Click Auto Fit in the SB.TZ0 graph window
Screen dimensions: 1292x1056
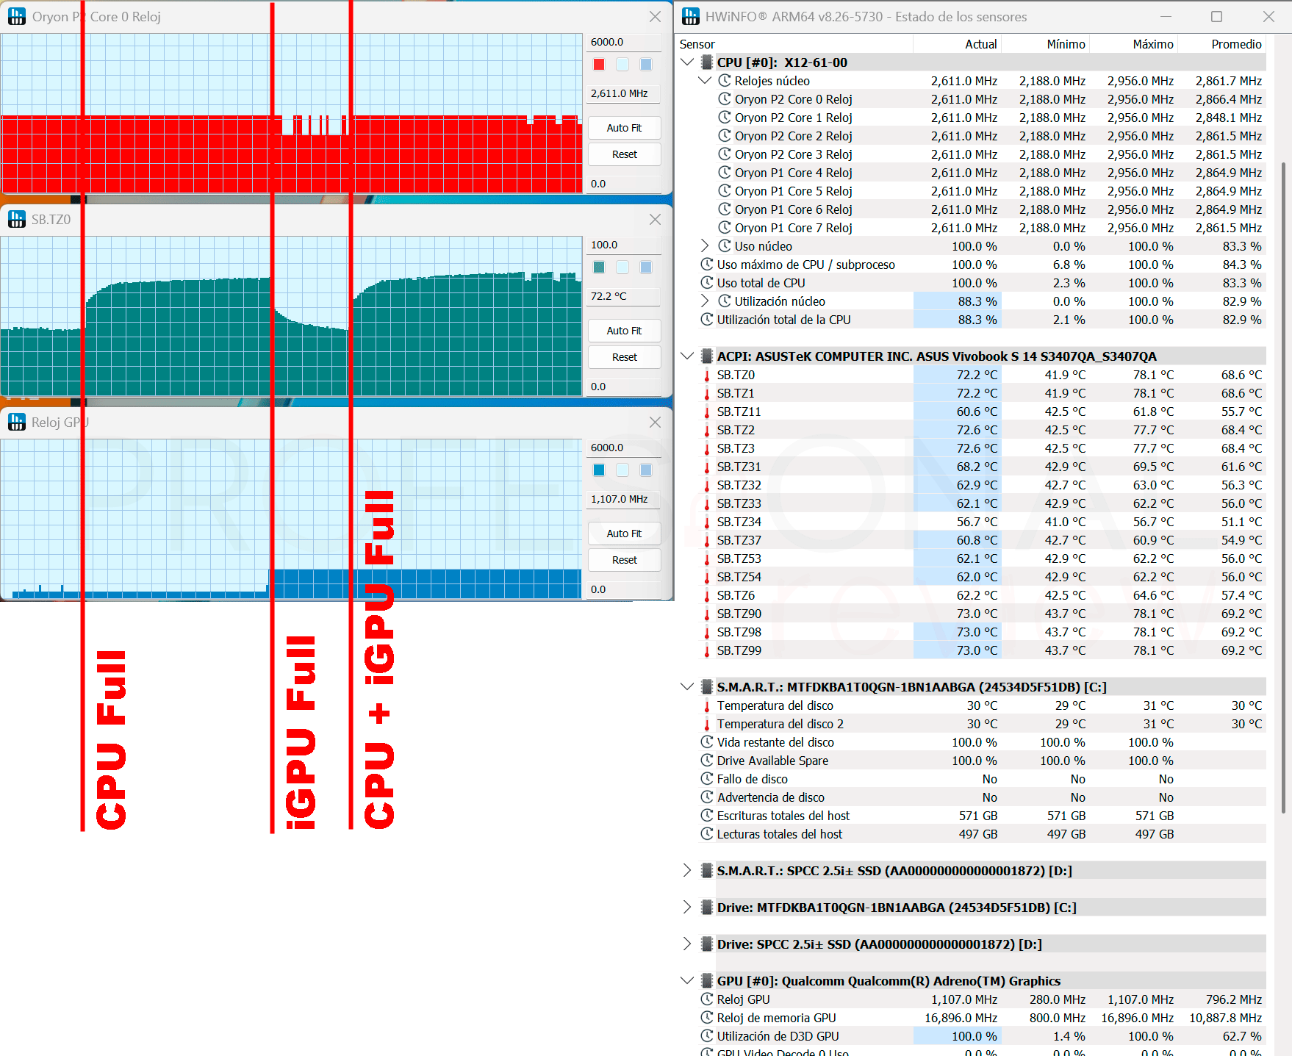point(624,331)
